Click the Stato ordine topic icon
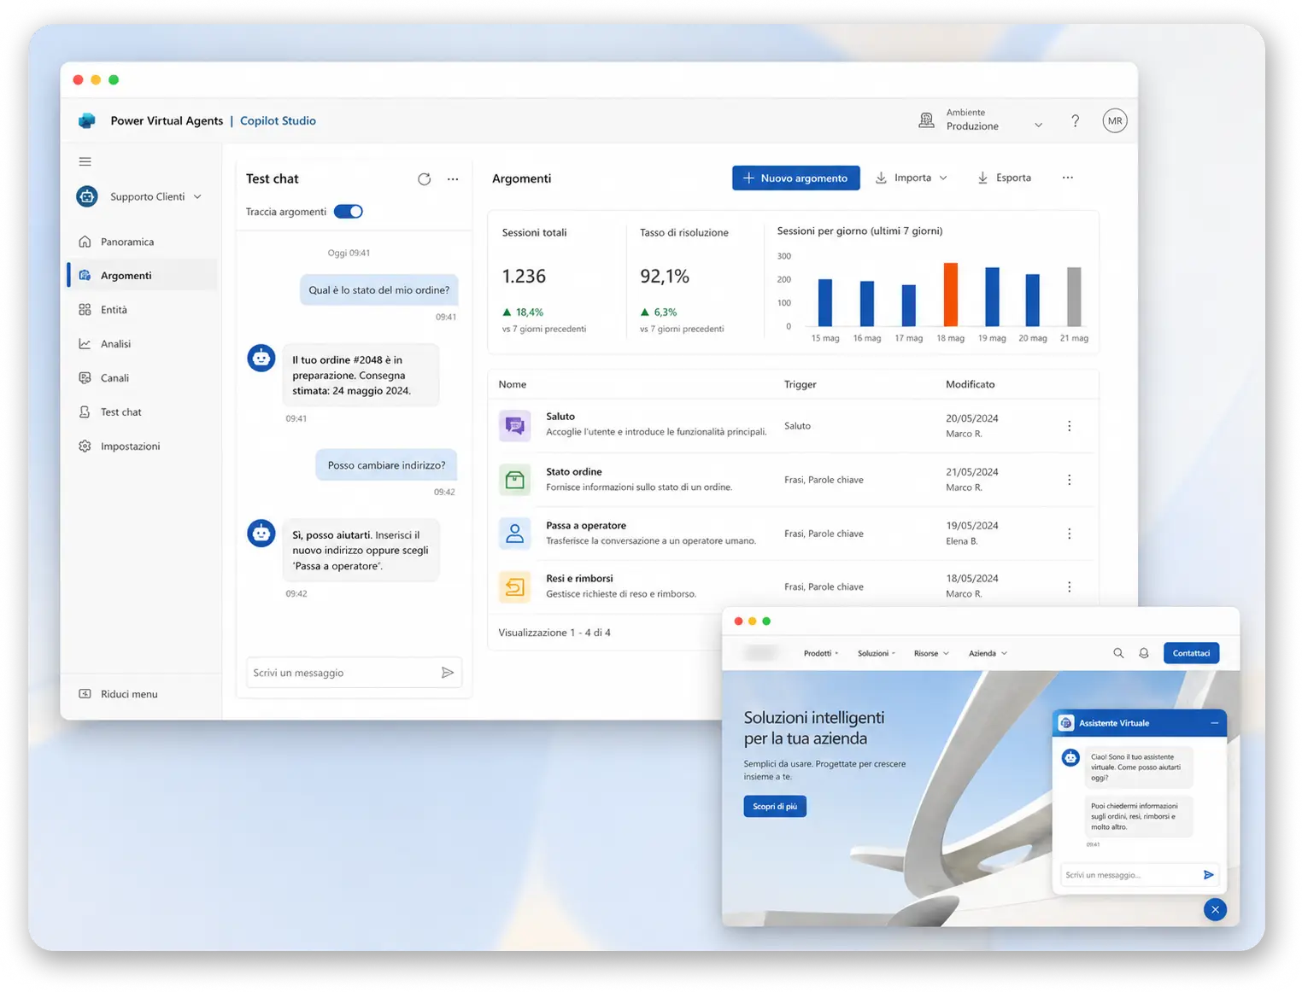1302x992 pixels. (514, 480)
